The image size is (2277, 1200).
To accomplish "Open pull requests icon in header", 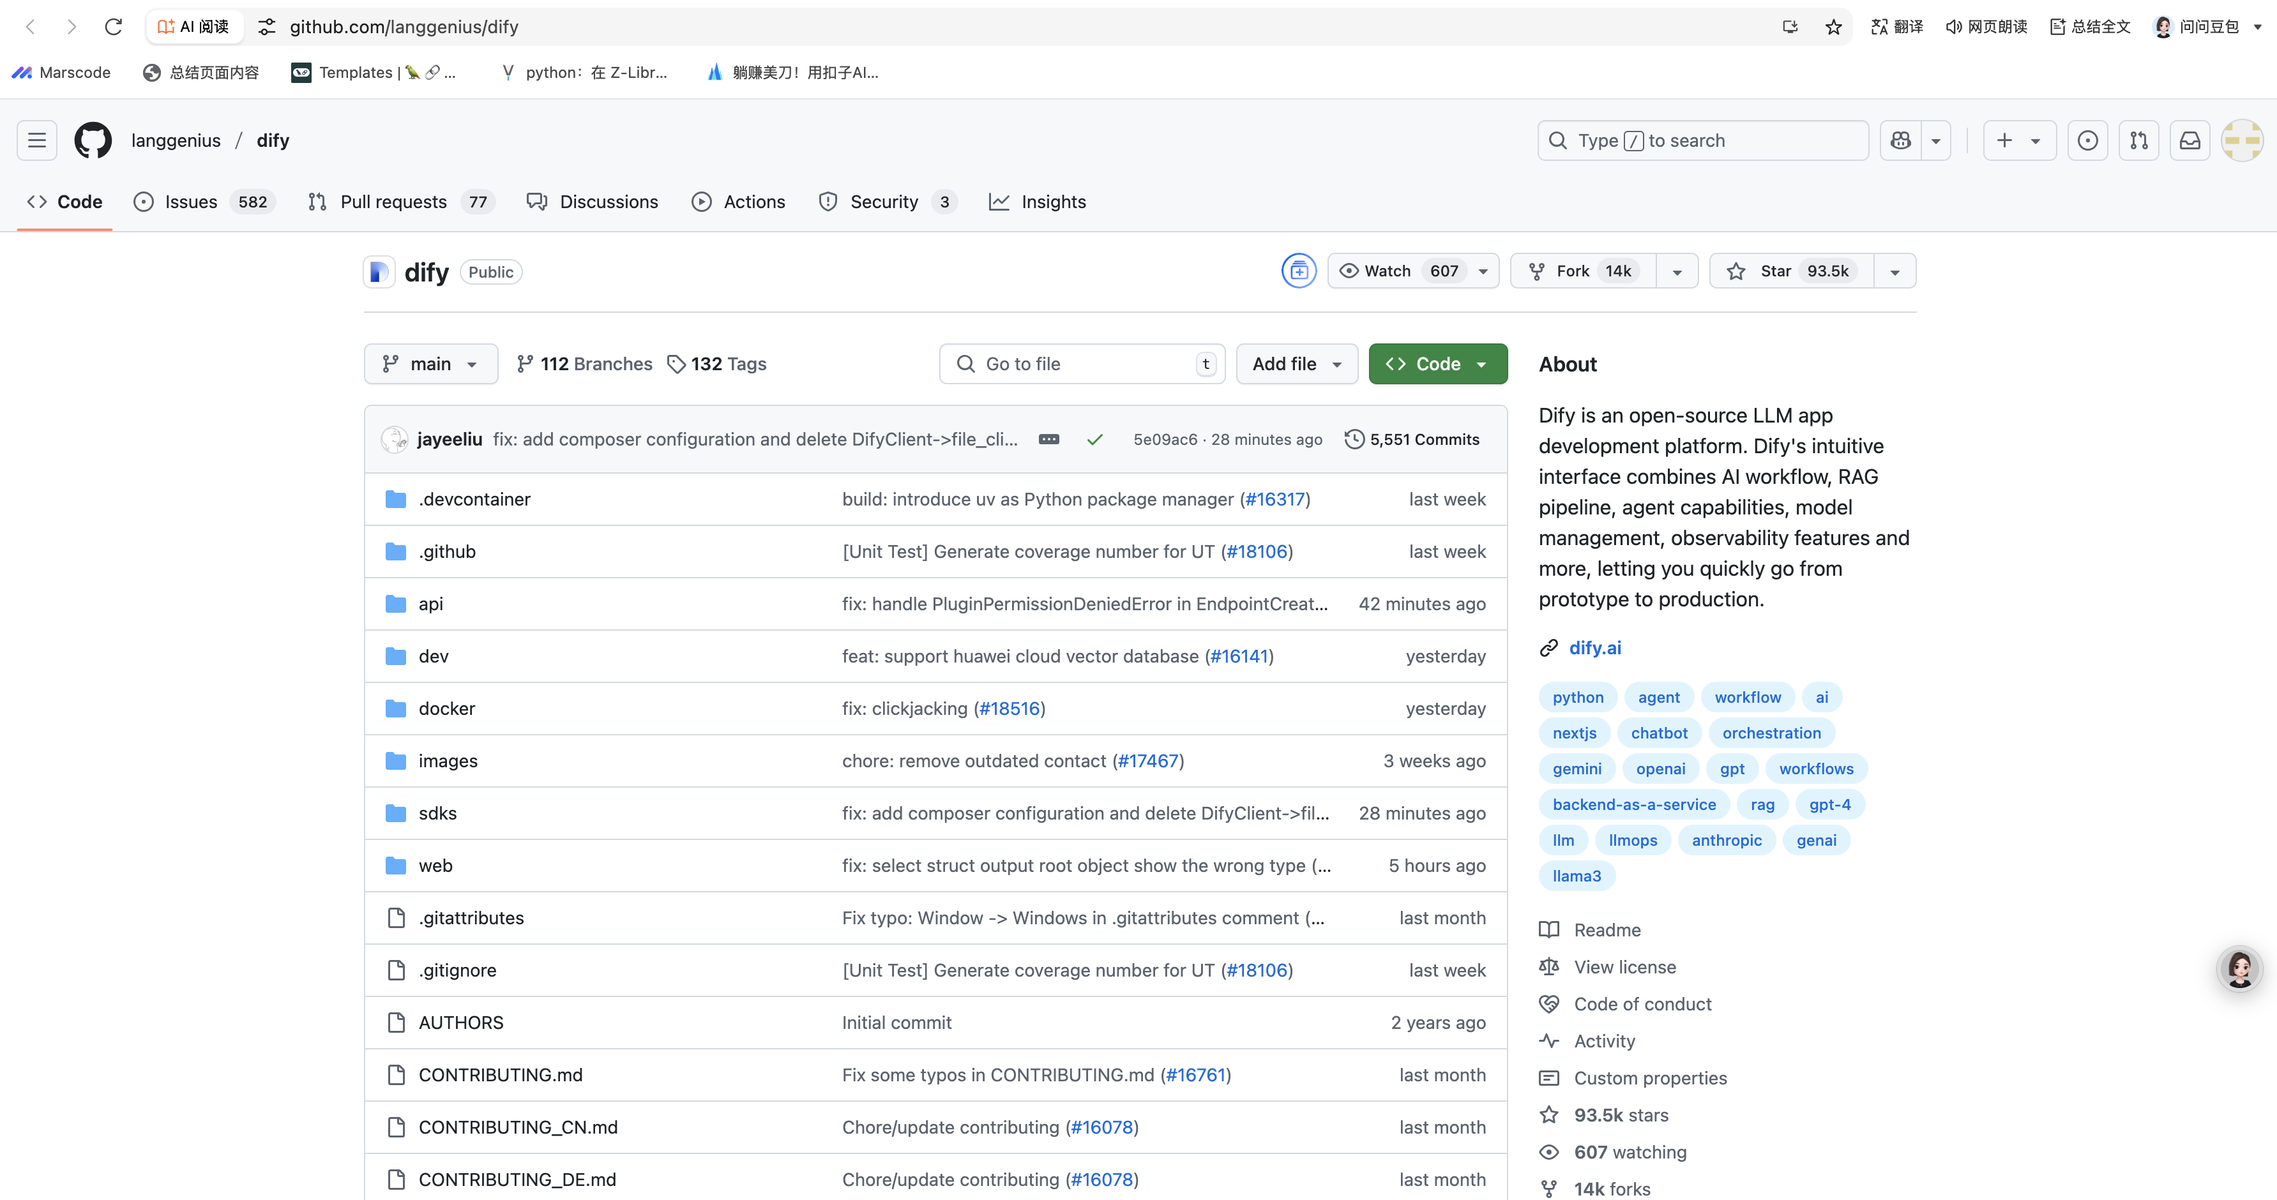I will [2138, 140].
